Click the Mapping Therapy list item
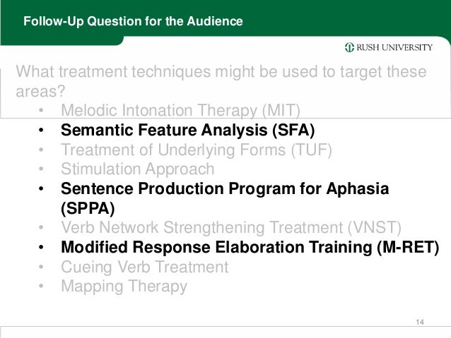The width and height of the screenshot is (451, 338). (x=124, y=286)
